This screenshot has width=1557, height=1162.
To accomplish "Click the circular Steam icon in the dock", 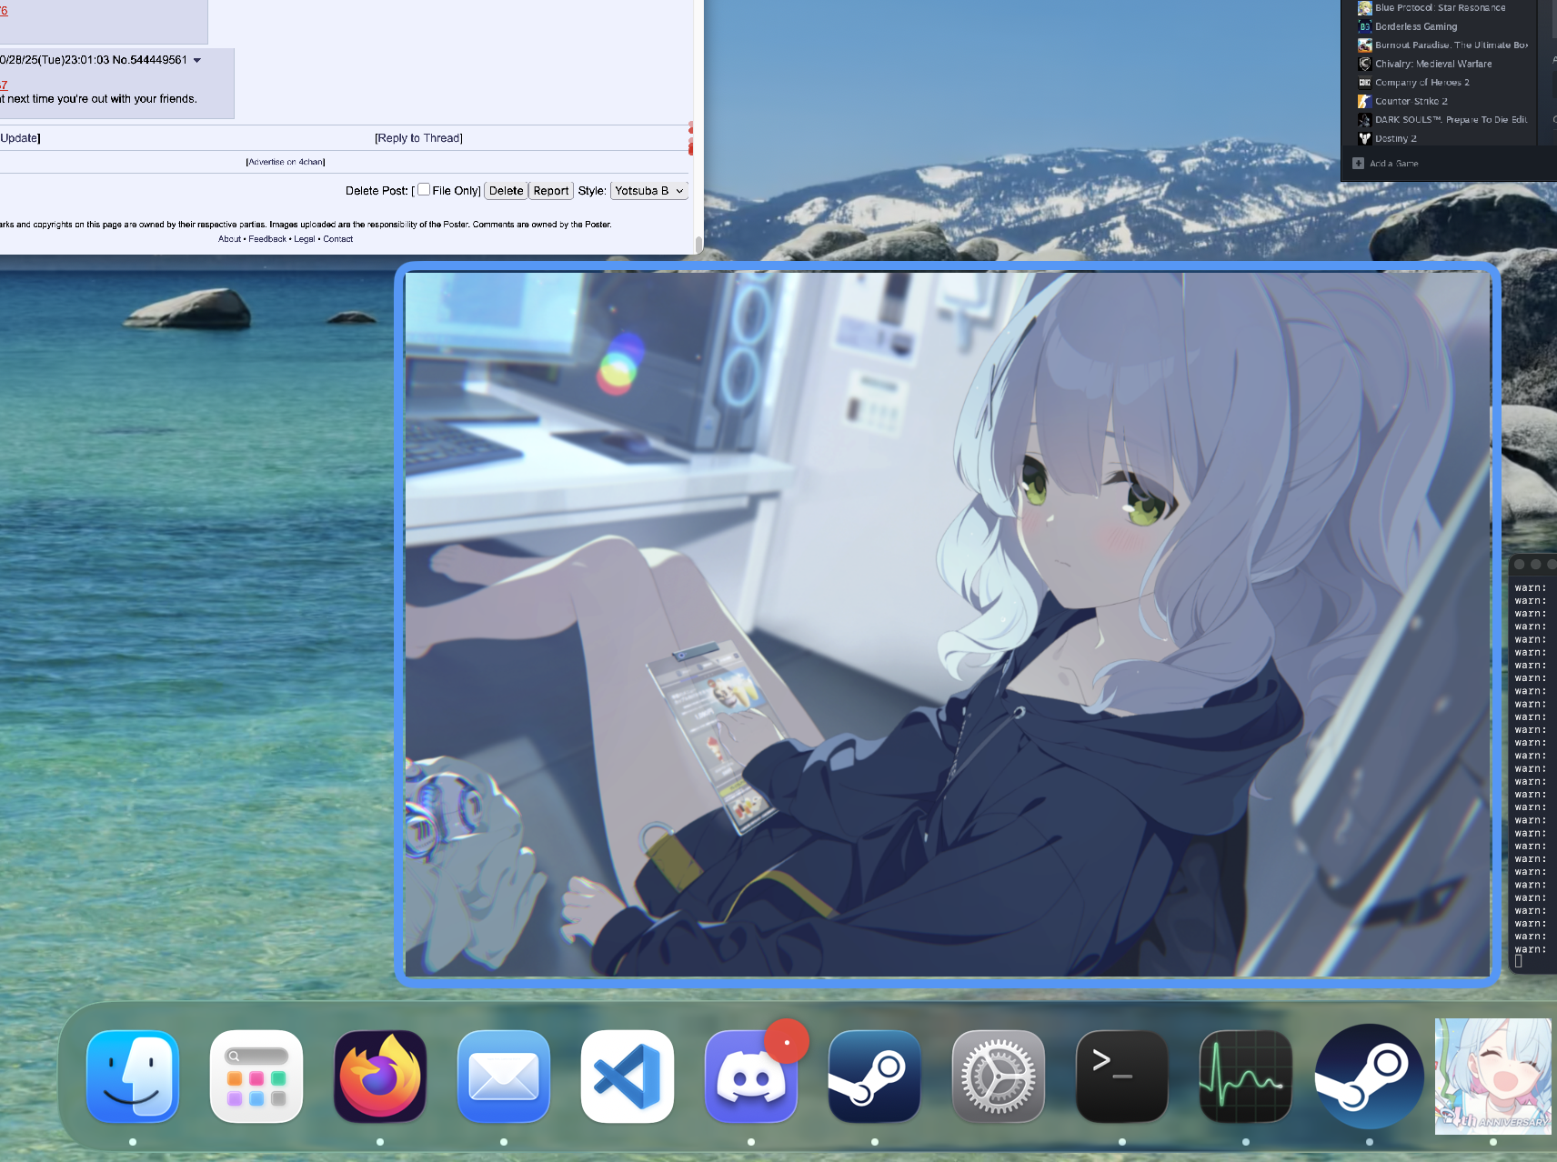I will coord(1370,1077).
